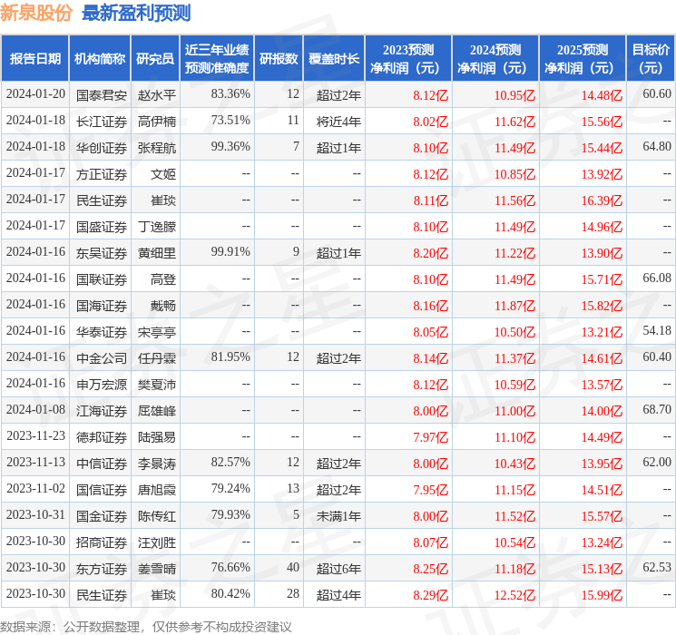Select the 招商证券 institution cell
Viewport: 676px width, 635px height.
click(102, 542)
